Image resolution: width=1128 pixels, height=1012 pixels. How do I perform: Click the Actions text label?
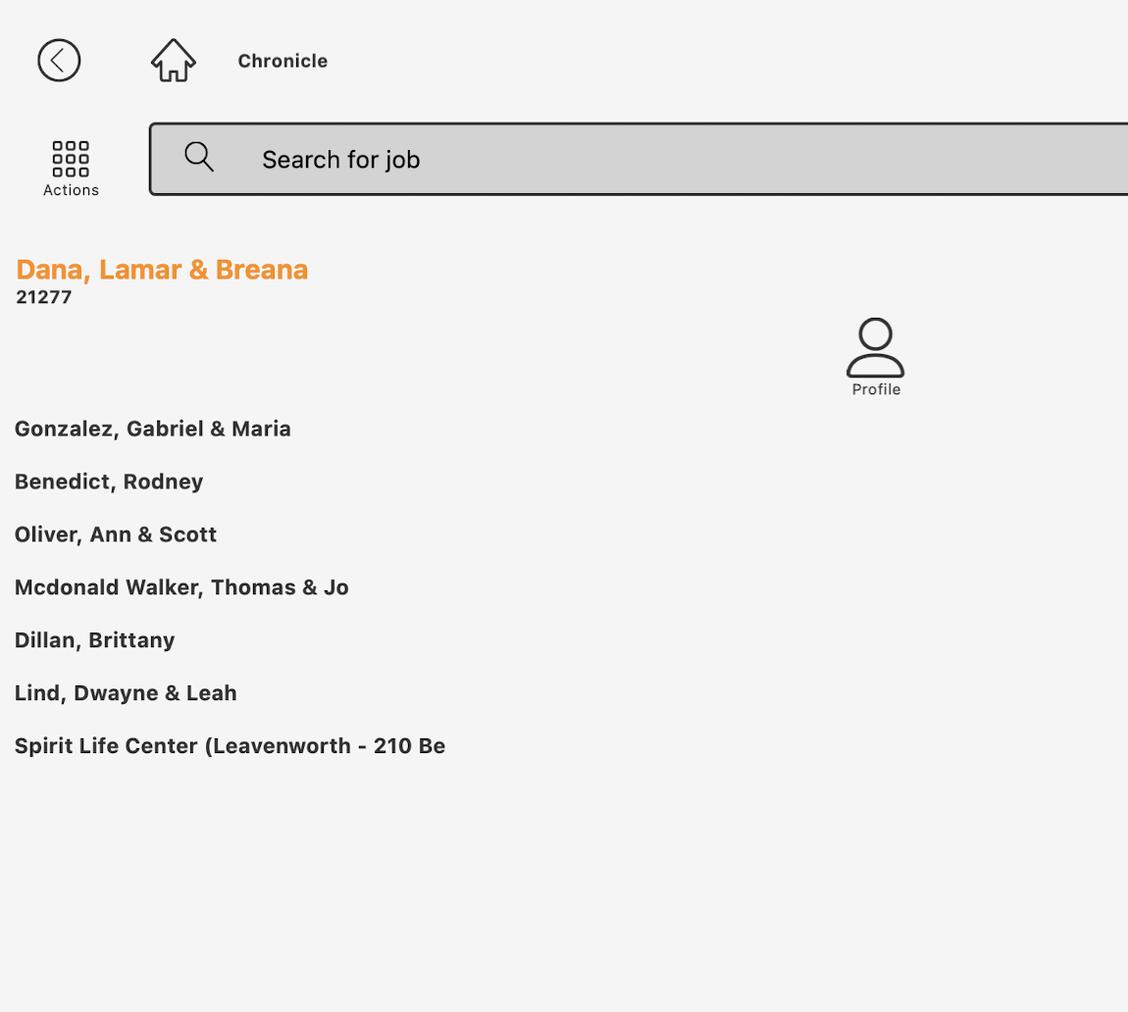pyautogui.click(x=71, y=190)
